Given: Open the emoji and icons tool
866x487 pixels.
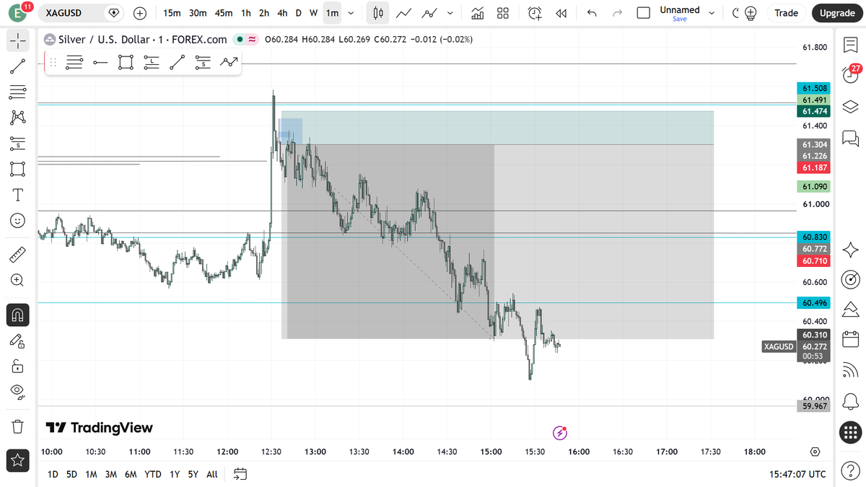Looking at the screenshot, I should [x=18, y=220].
